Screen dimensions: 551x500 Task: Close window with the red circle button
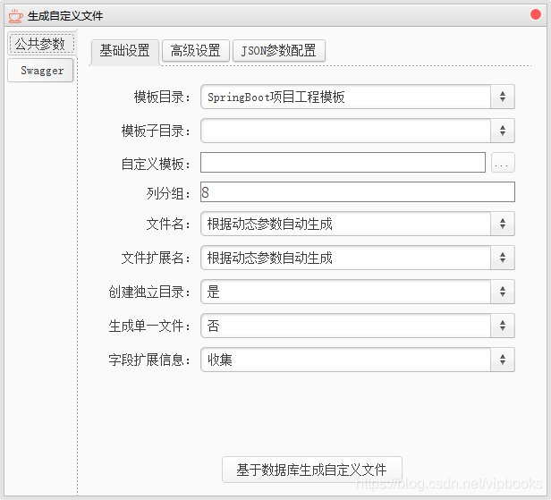pos(536,14)
